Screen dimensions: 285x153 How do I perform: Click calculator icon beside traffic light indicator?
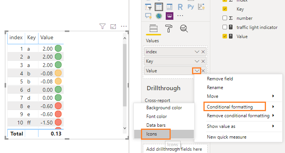231,27
